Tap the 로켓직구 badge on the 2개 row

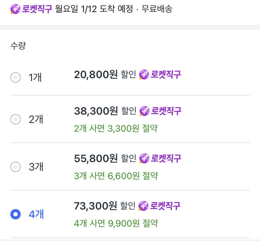coord(166,111)
